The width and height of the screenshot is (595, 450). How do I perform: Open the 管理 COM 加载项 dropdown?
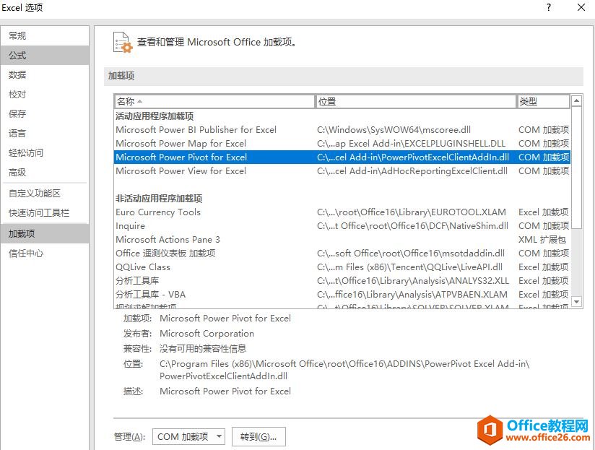pos(188,437)
